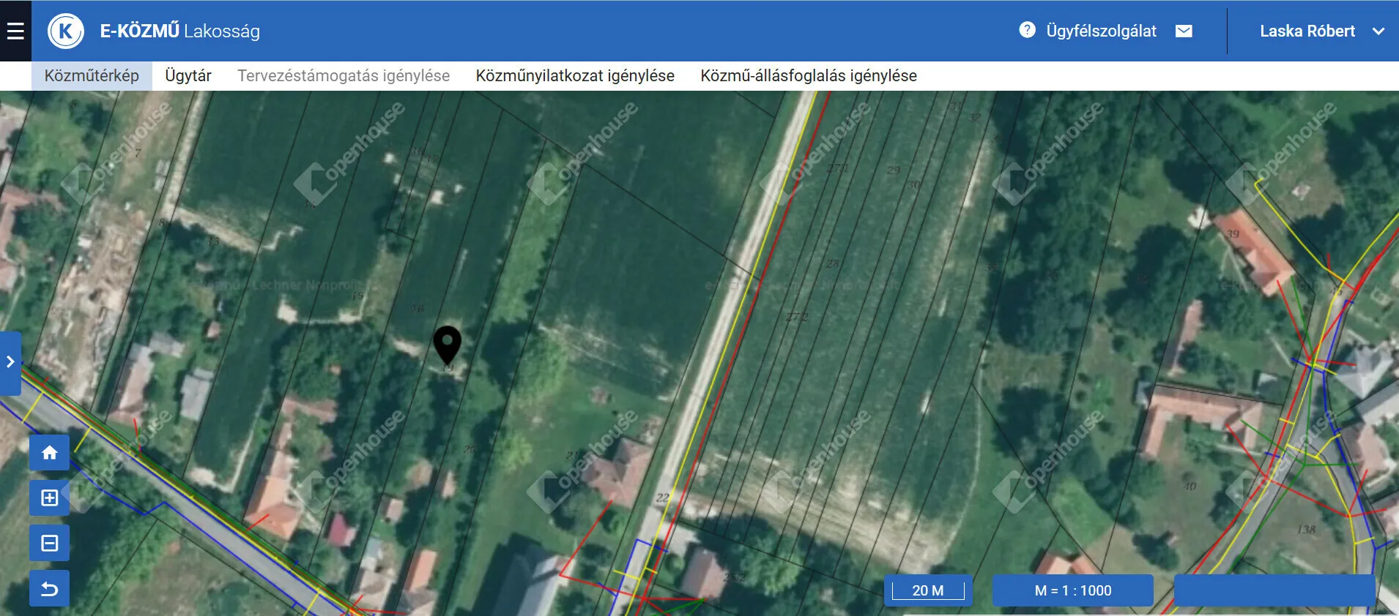Click the black location pin marker
The width and height of the screenshot is (1399, 616).
[447, 345]
